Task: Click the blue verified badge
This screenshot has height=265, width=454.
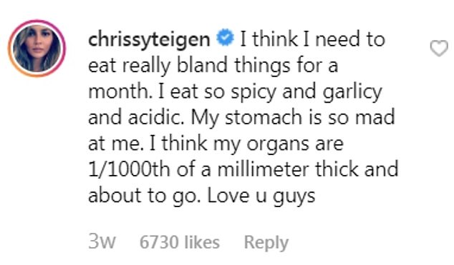Action: coord(225,38)
